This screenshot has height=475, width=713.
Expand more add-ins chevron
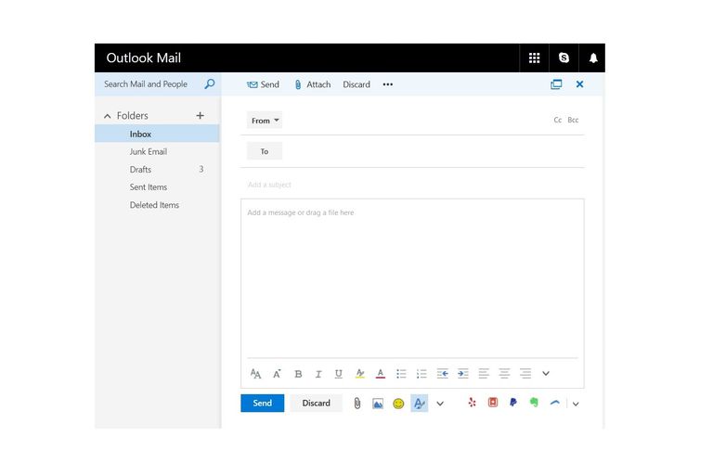(x=576, y=404)
